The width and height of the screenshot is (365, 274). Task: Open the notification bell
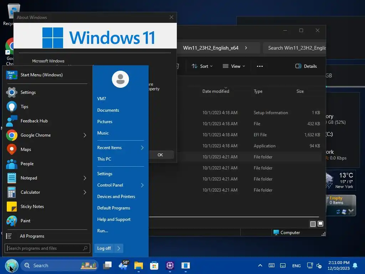point(355,265)
